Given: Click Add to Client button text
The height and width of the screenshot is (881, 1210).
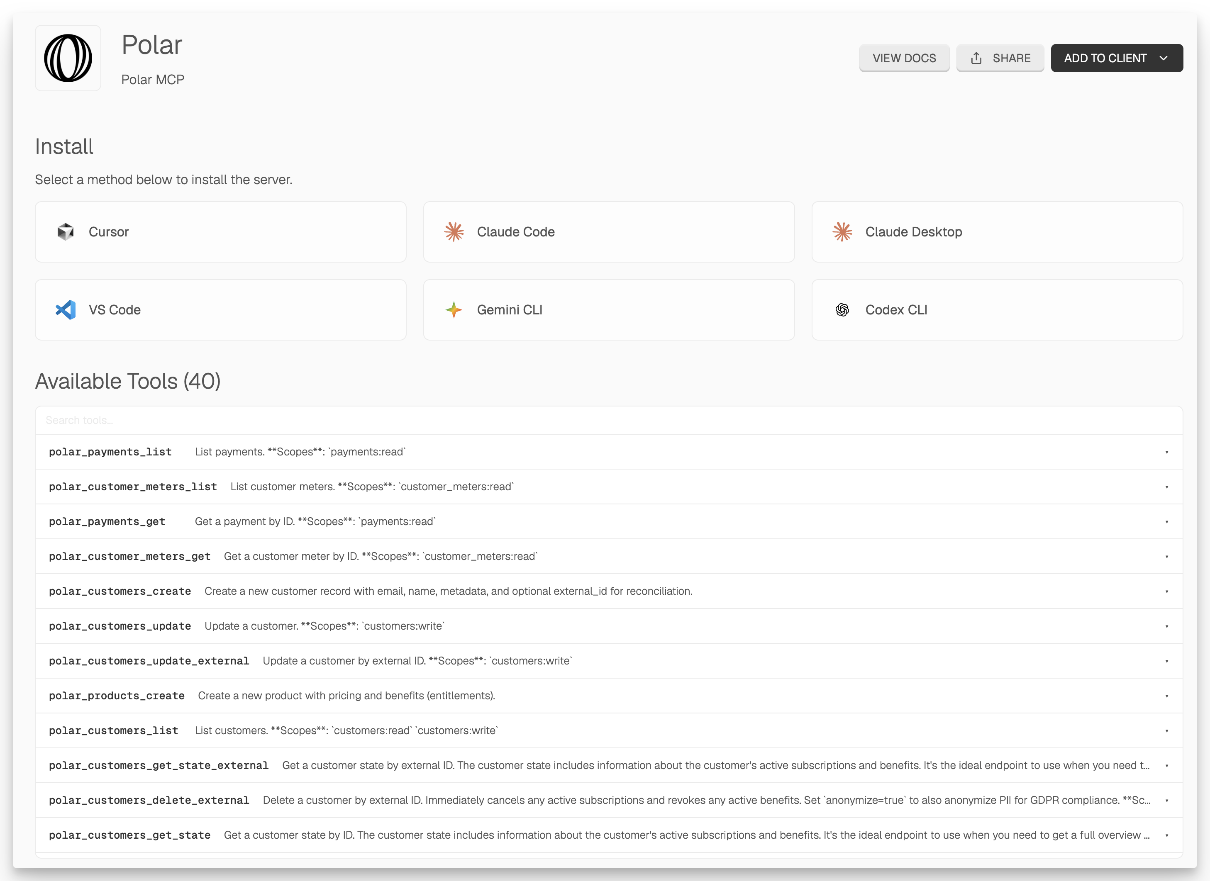Looking at the screenshot, I should pos(1105,58).
